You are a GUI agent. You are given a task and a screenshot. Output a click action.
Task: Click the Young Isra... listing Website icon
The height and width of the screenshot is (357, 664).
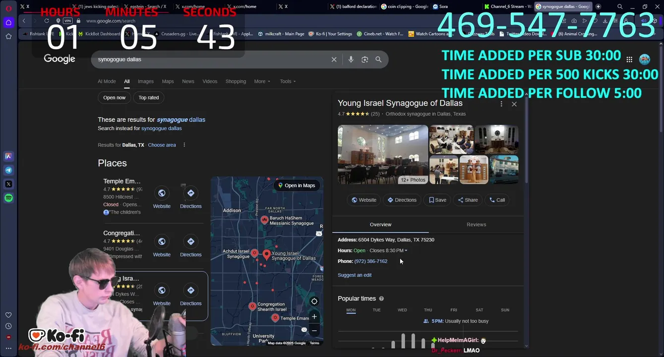click(x=162, y=290)
